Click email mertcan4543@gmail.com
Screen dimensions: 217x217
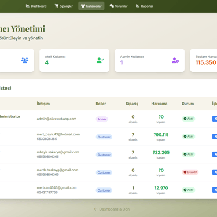(x=57, y=187)
